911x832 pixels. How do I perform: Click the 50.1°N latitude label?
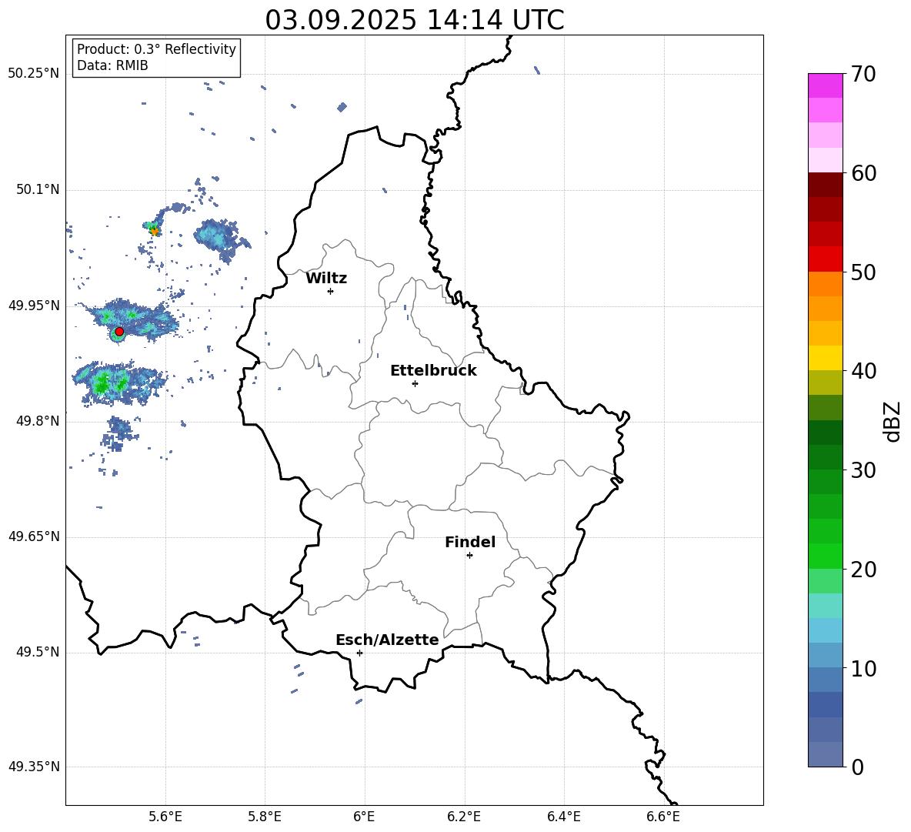pos(38,189)
